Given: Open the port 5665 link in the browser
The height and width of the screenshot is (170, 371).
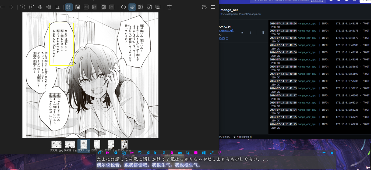Looking at the screenshot, I should point(223,38).
